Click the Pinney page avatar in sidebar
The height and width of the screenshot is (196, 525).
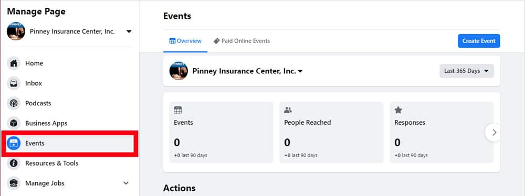(x=16, y=31)
